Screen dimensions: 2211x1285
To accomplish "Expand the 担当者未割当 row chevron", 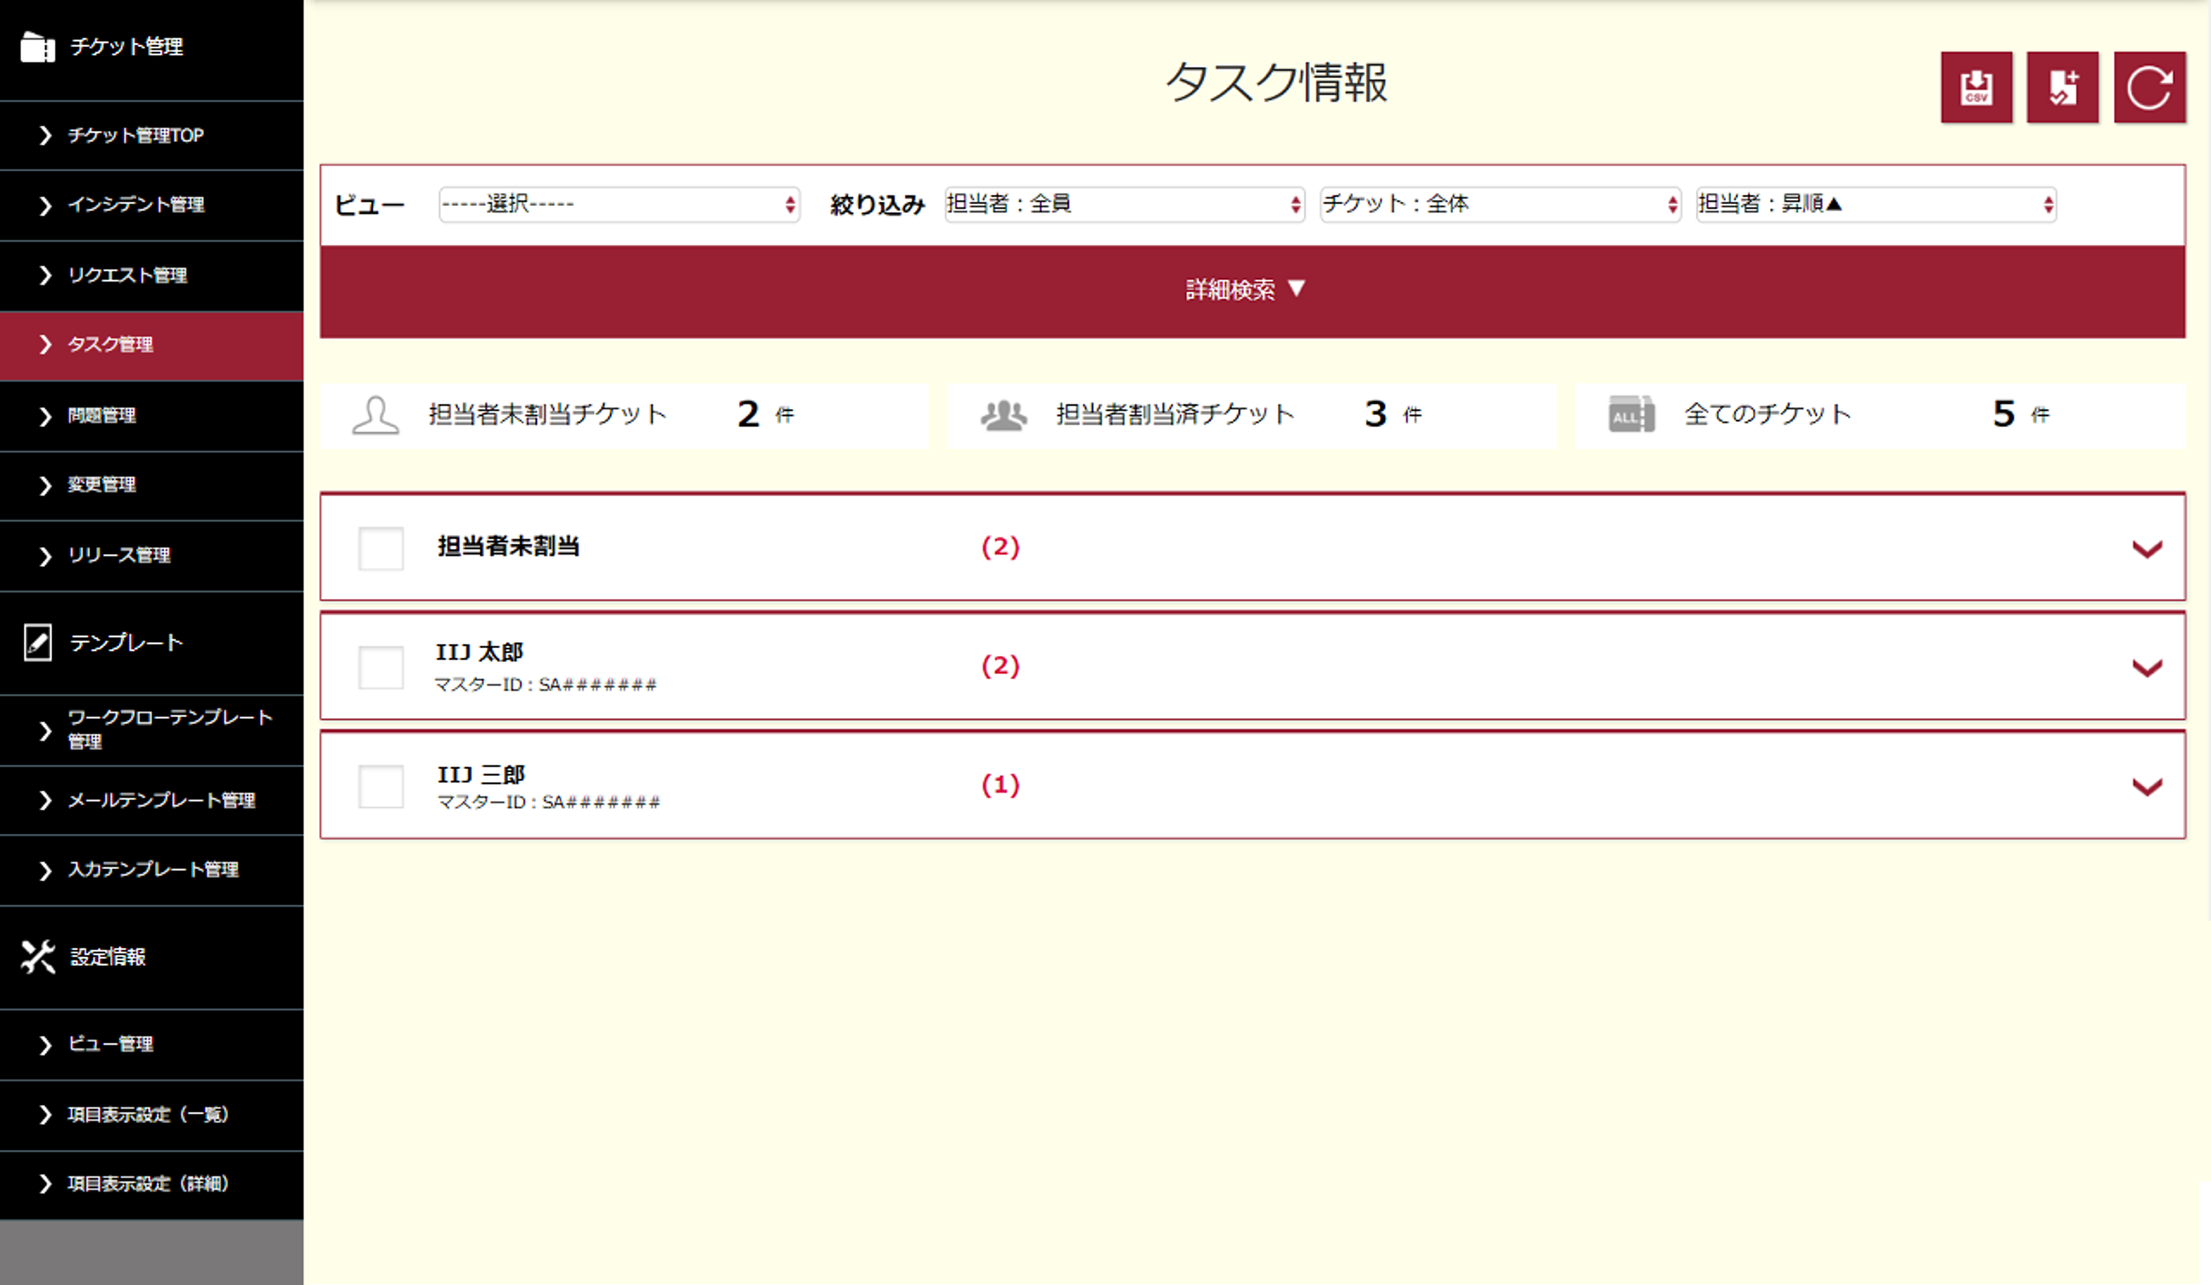I will pos(2147,549).
